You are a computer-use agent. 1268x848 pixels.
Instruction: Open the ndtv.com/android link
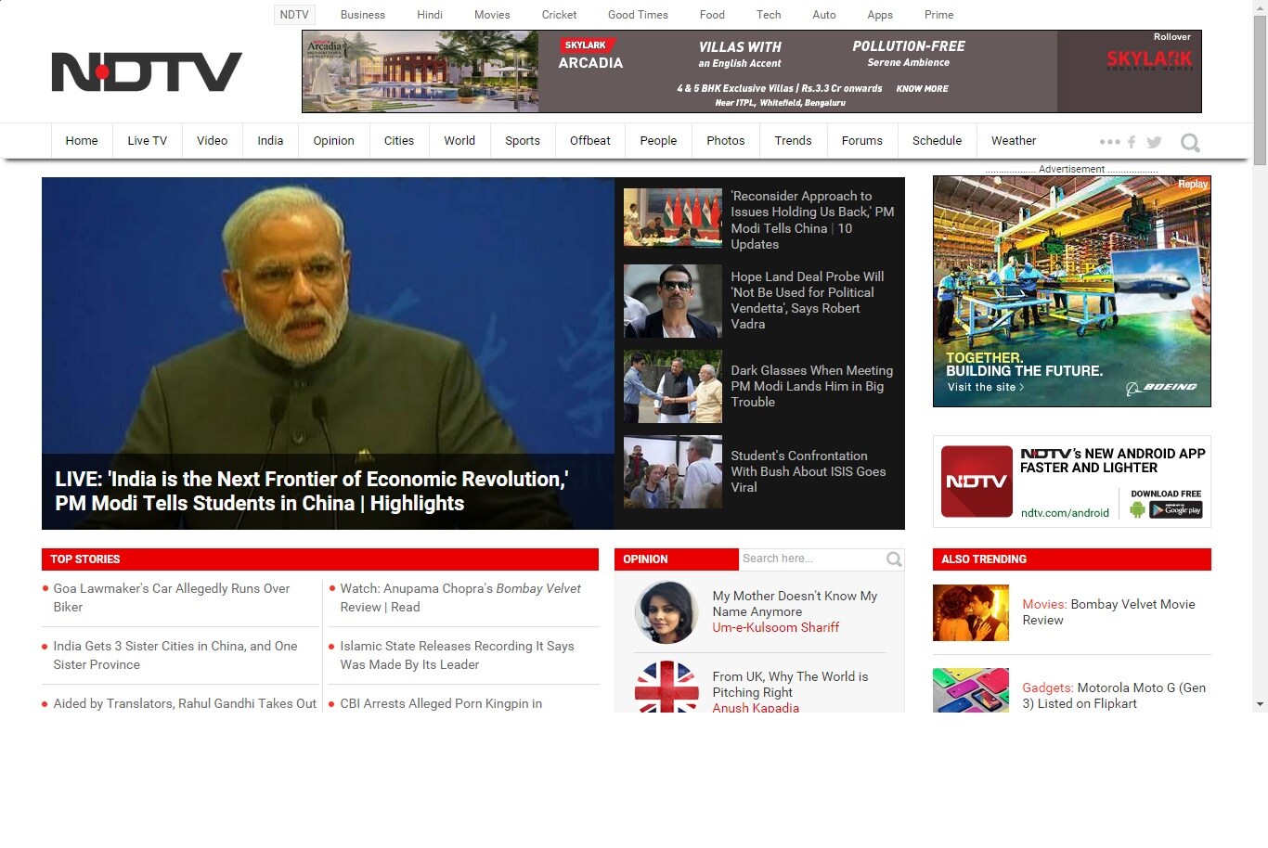(1065, 513)
